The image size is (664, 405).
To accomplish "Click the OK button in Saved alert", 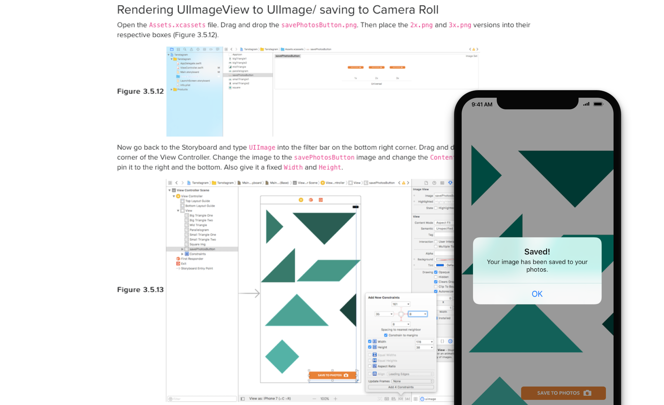I will click(537, 293).
